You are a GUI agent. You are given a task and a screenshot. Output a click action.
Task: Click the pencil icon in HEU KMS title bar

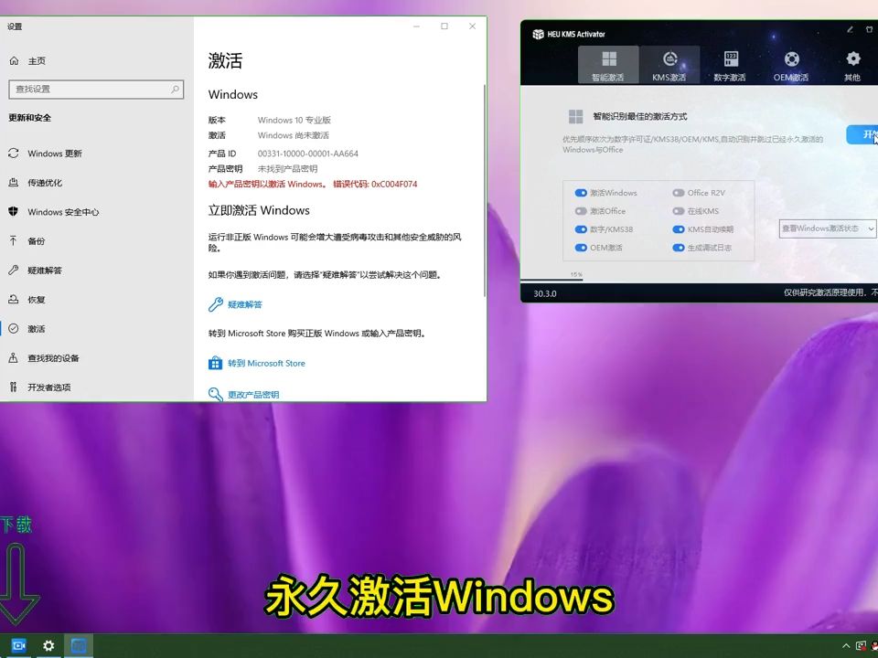[850, 29]
